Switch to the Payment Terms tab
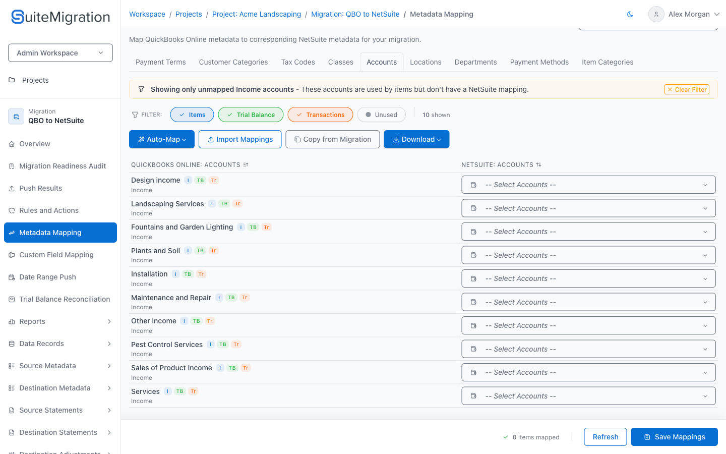 tap(160, 62)
